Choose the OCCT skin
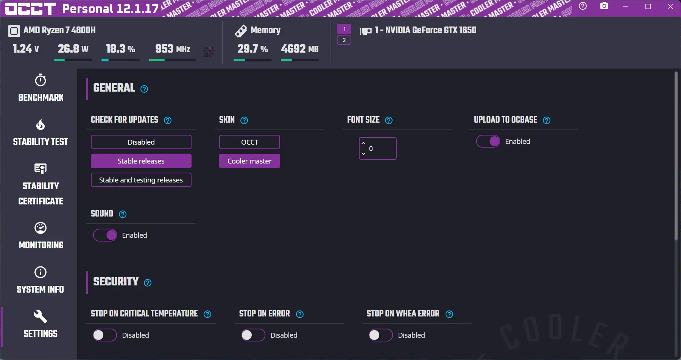Viewport: 681px width, 360px height. pos(249,142)
